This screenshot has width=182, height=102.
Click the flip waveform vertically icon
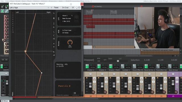click(54, 24)
